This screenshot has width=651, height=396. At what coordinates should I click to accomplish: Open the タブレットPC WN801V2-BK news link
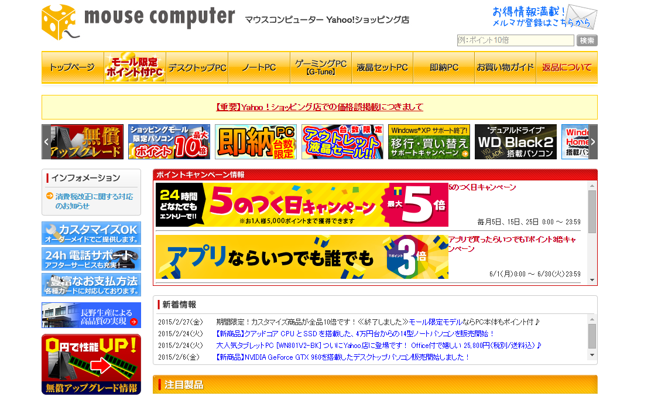pyautogui.click(x=379, y=345)
